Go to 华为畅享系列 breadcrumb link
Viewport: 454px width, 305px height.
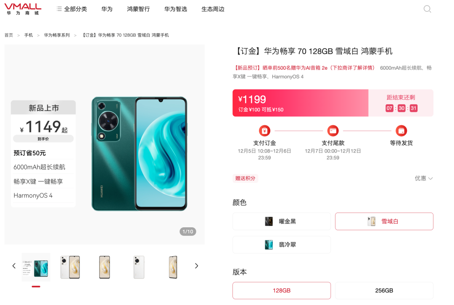coord(57,35)
